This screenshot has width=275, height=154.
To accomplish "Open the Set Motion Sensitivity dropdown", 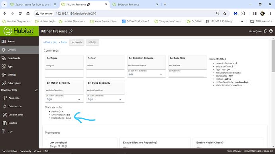I will 64,99.
